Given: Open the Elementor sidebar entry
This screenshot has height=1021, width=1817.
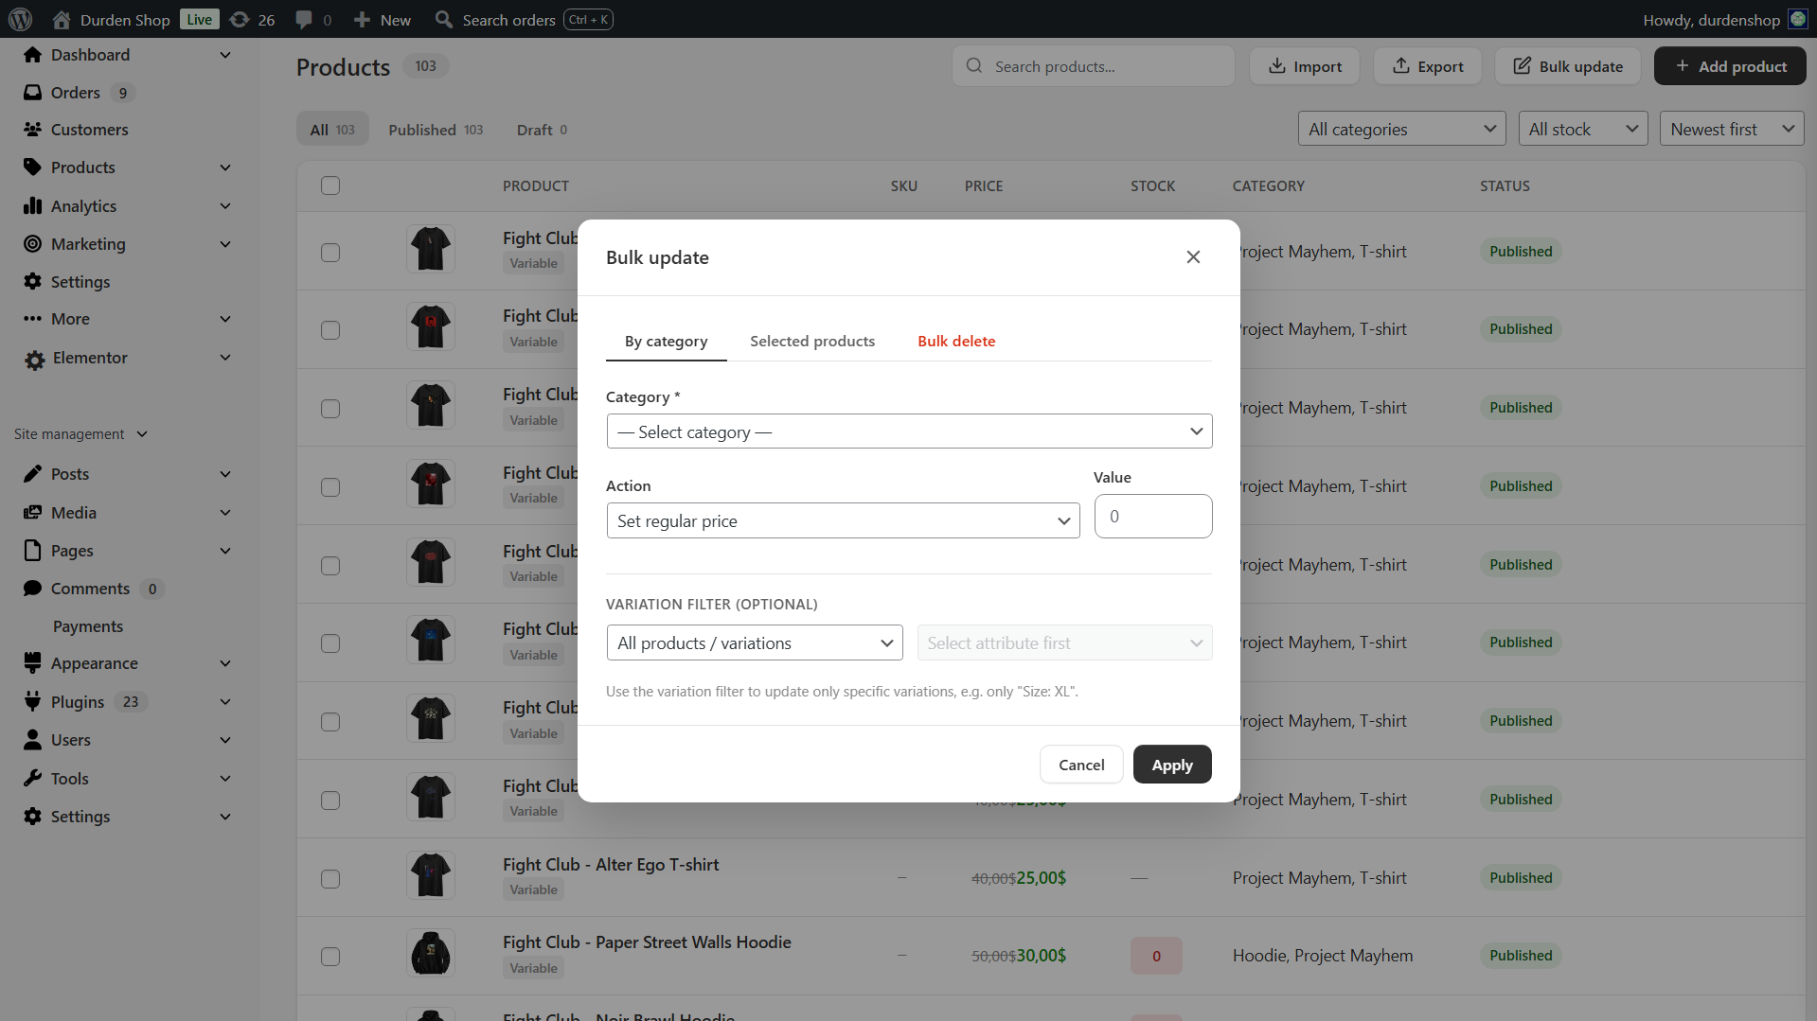Looking at the screenshot, I should click(x=89, y=358).
